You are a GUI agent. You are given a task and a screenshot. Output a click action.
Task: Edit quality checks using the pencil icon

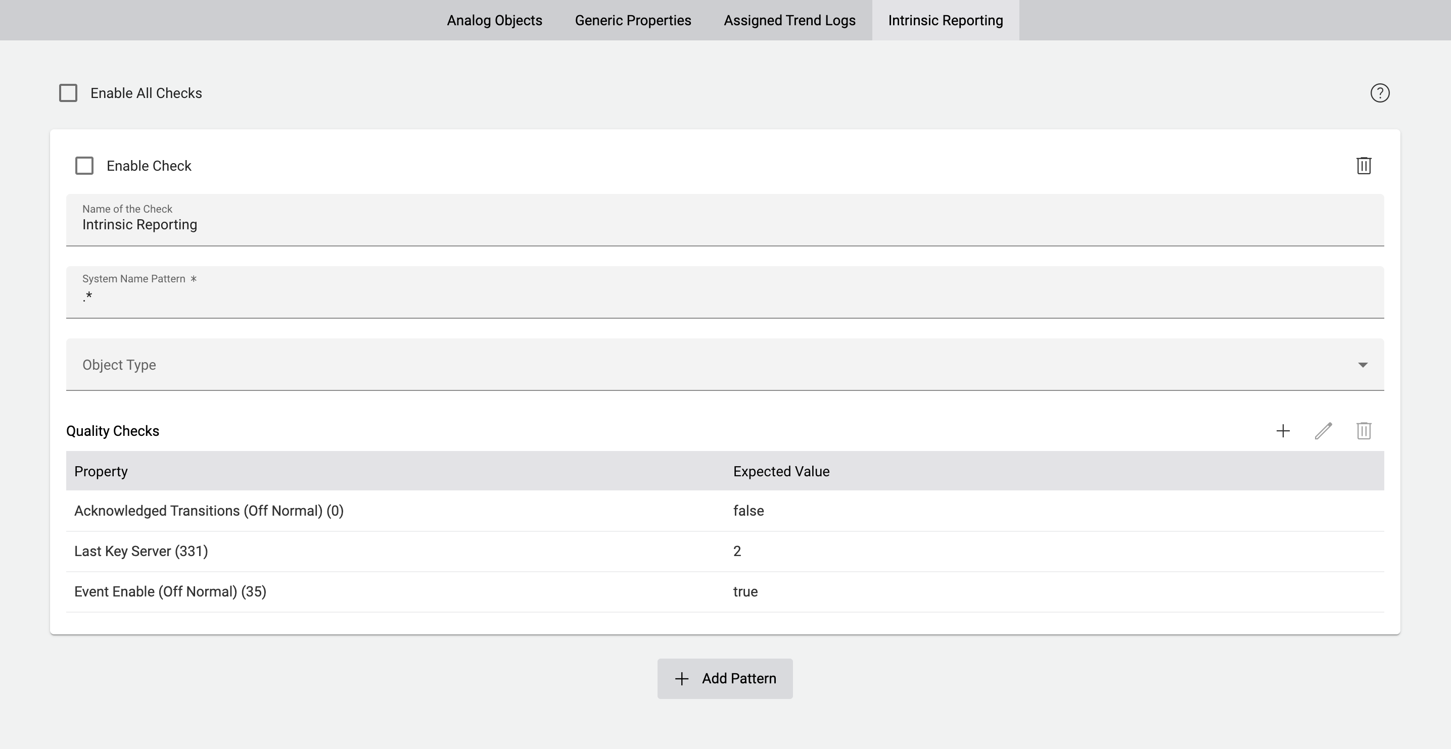pyautogui.click(x=1324, y=430)
